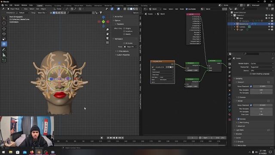Select the Add Cube tool
The height and width of the screenshot is (155, 275).
click(x=4, y=60)
